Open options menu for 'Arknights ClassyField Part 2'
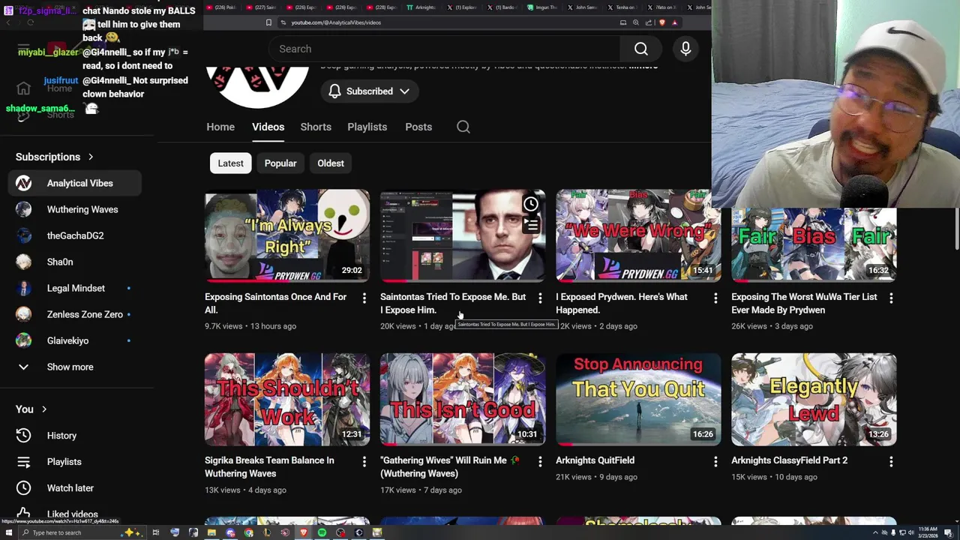960x540 pixels. click(x=891, y=462)
